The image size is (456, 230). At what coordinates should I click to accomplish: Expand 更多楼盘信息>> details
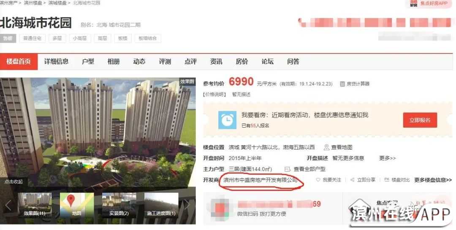coord(433,180)
